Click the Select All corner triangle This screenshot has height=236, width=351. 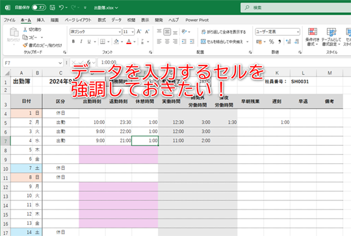click(x=7, y=73)
